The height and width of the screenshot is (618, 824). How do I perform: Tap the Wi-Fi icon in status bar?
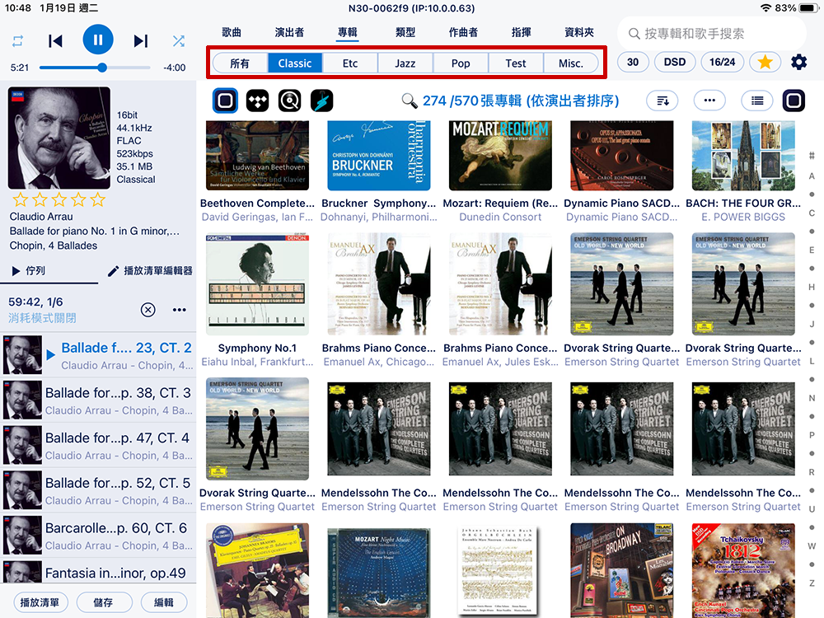[x=766, y=8]
